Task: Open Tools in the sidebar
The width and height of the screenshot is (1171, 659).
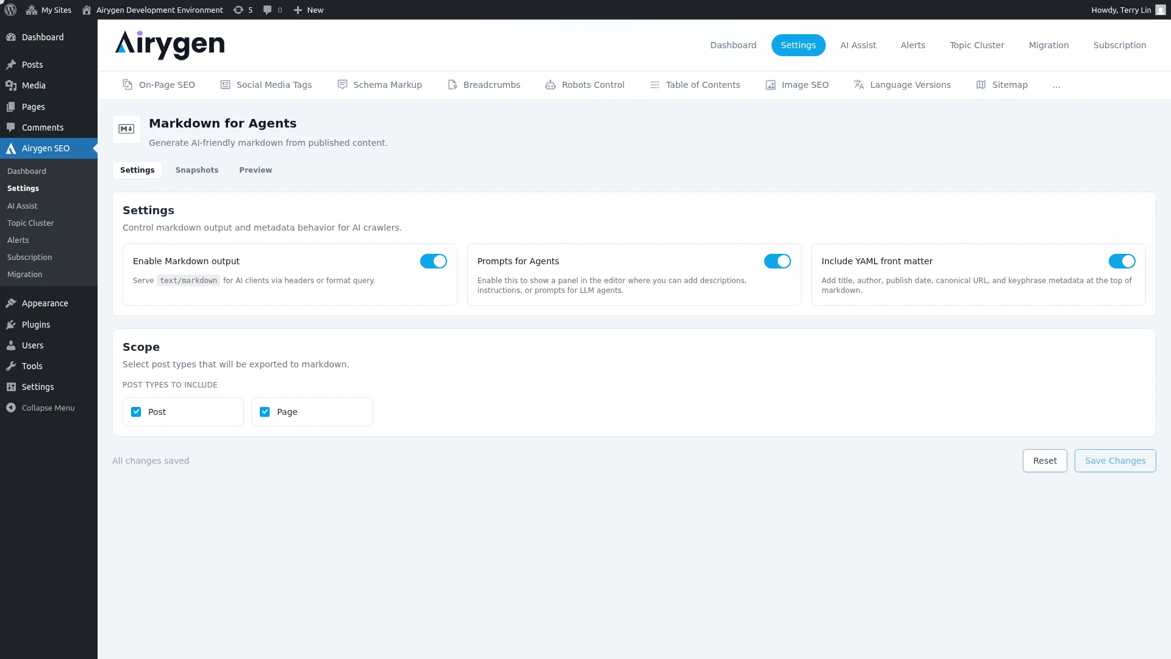Action: tap(49, 366)
